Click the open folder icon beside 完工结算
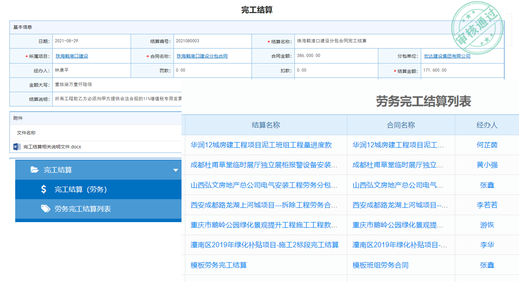 (34, 170)
